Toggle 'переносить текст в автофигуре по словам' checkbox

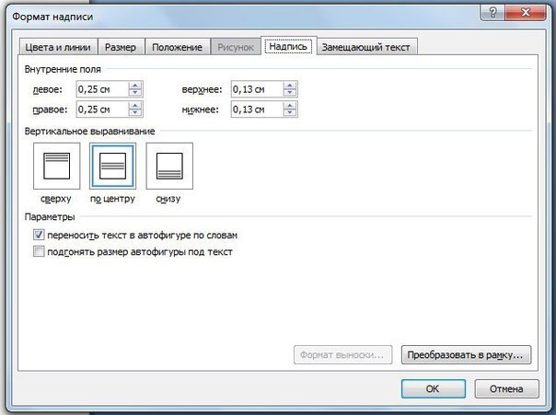[38, 236]
